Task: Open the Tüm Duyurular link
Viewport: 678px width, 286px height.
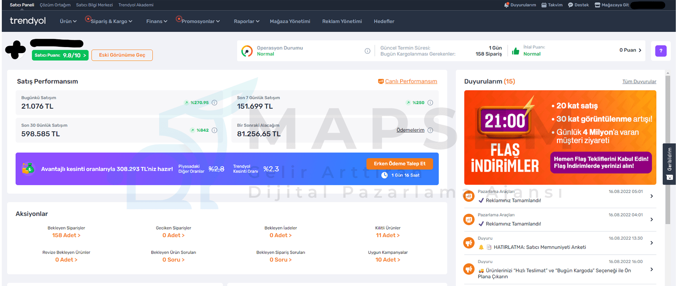Action: pos(639,81)
